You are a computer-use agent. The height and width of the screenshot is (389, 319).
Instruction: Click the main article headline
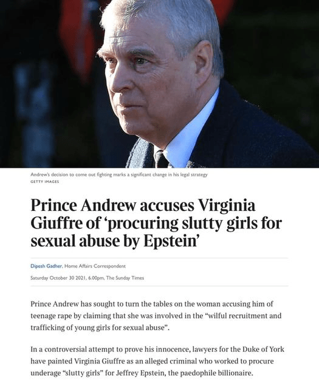[156, 223]
